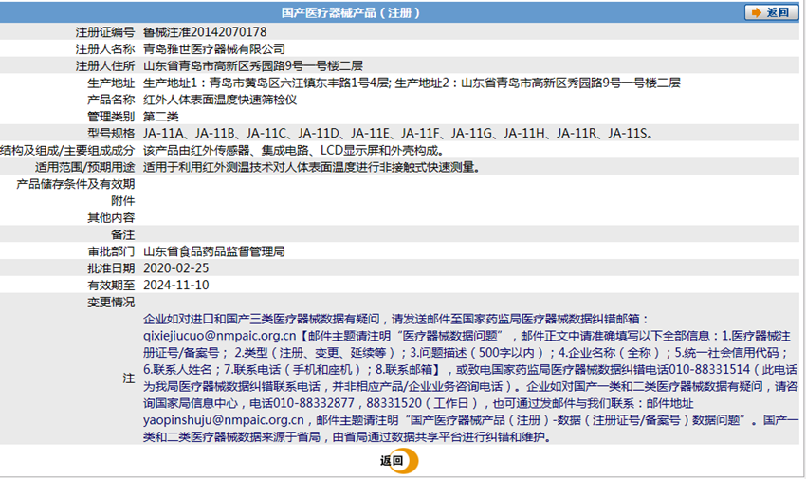Image resolution: width=806 pixels, height=479 pixels.
Task: Click the 注册人名称 label
Action: 105,48
